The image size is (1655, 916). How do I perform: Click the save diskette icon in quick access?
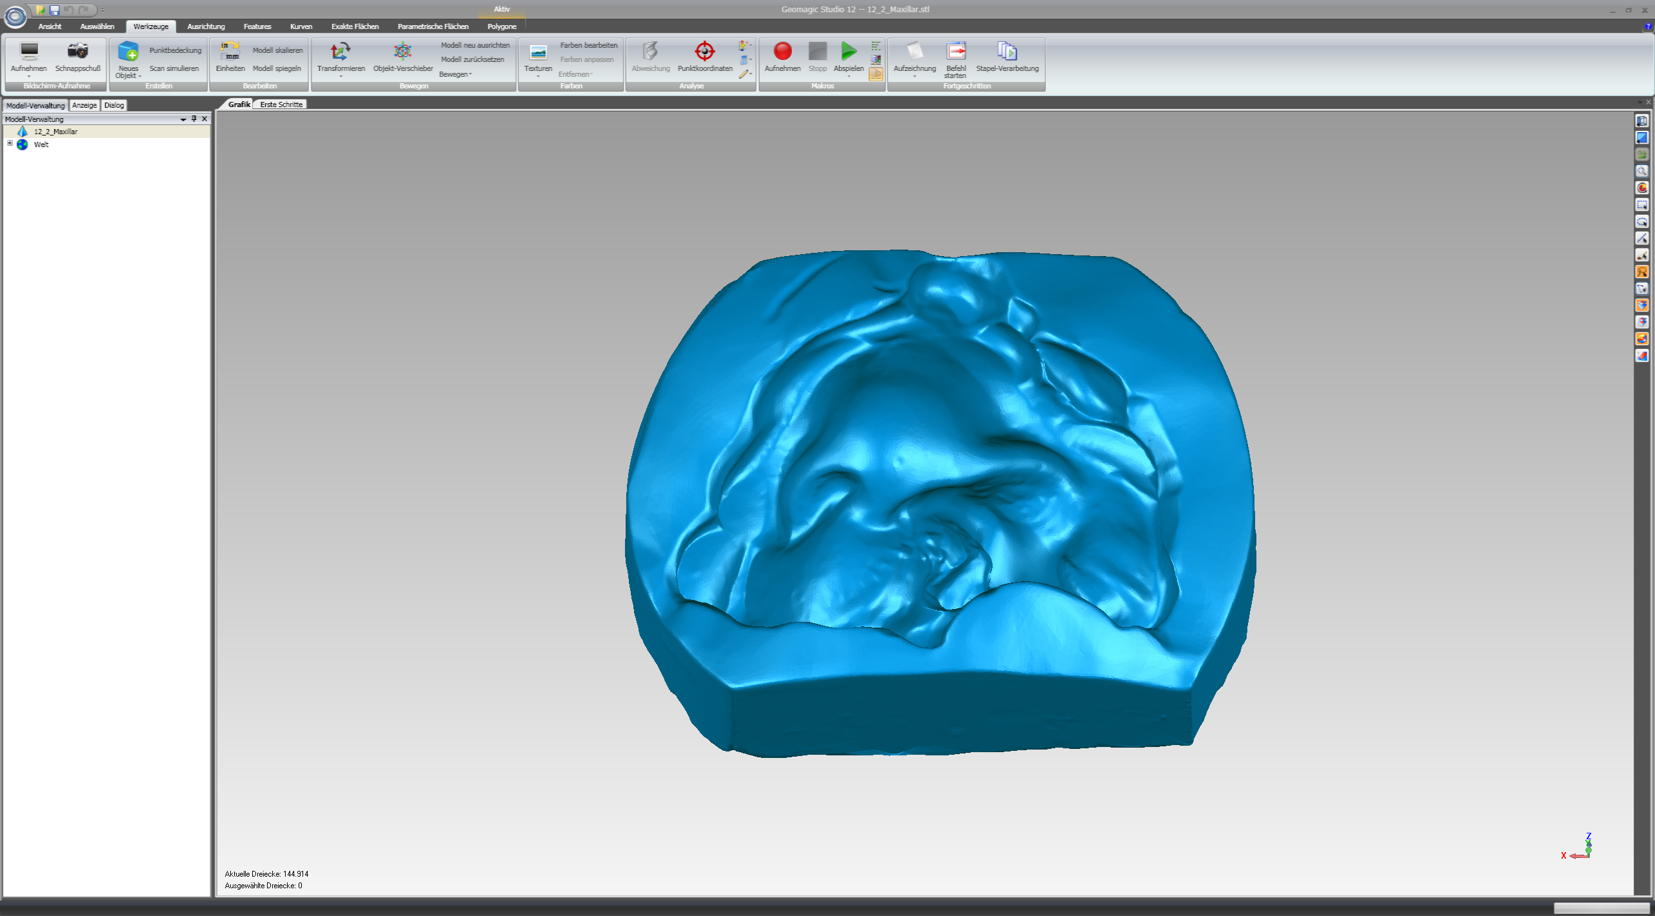pos(55,10)
